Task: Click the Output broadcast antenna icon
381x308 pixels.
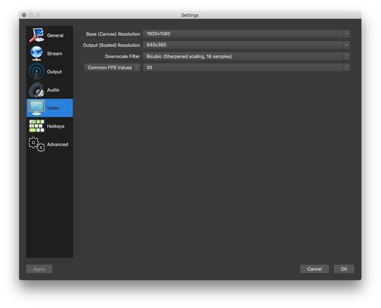Action: click(37, 72)
